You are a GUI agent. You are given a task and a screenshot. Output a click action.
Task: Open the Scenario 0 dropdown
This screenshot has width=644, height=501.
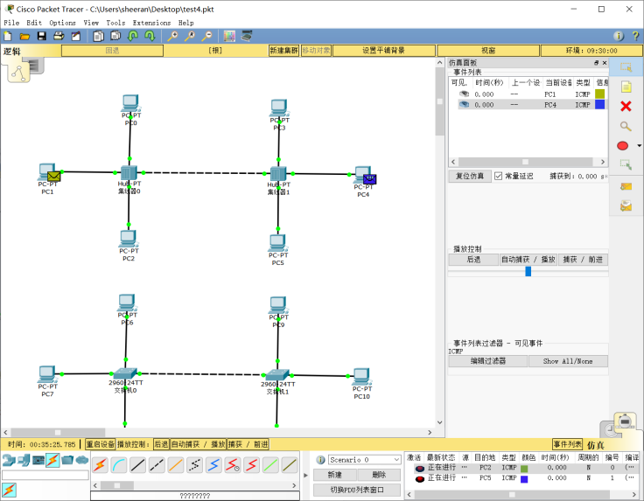point(364,460)
